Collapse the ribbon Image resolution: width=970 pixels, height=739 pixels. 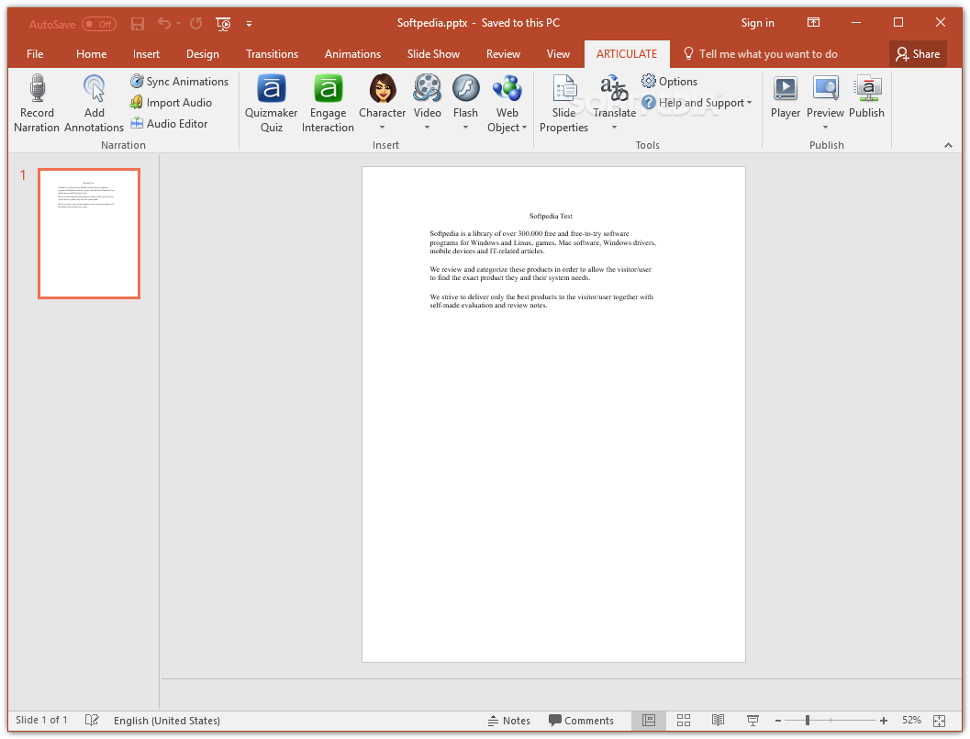pyautogui.click(x=948, y=145)
